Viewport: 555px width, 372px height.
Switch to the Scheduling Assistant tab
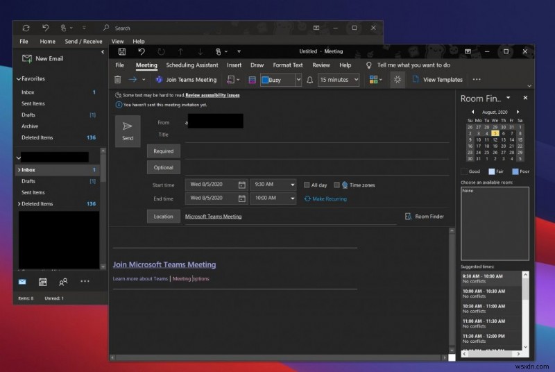tap(191, 65)
